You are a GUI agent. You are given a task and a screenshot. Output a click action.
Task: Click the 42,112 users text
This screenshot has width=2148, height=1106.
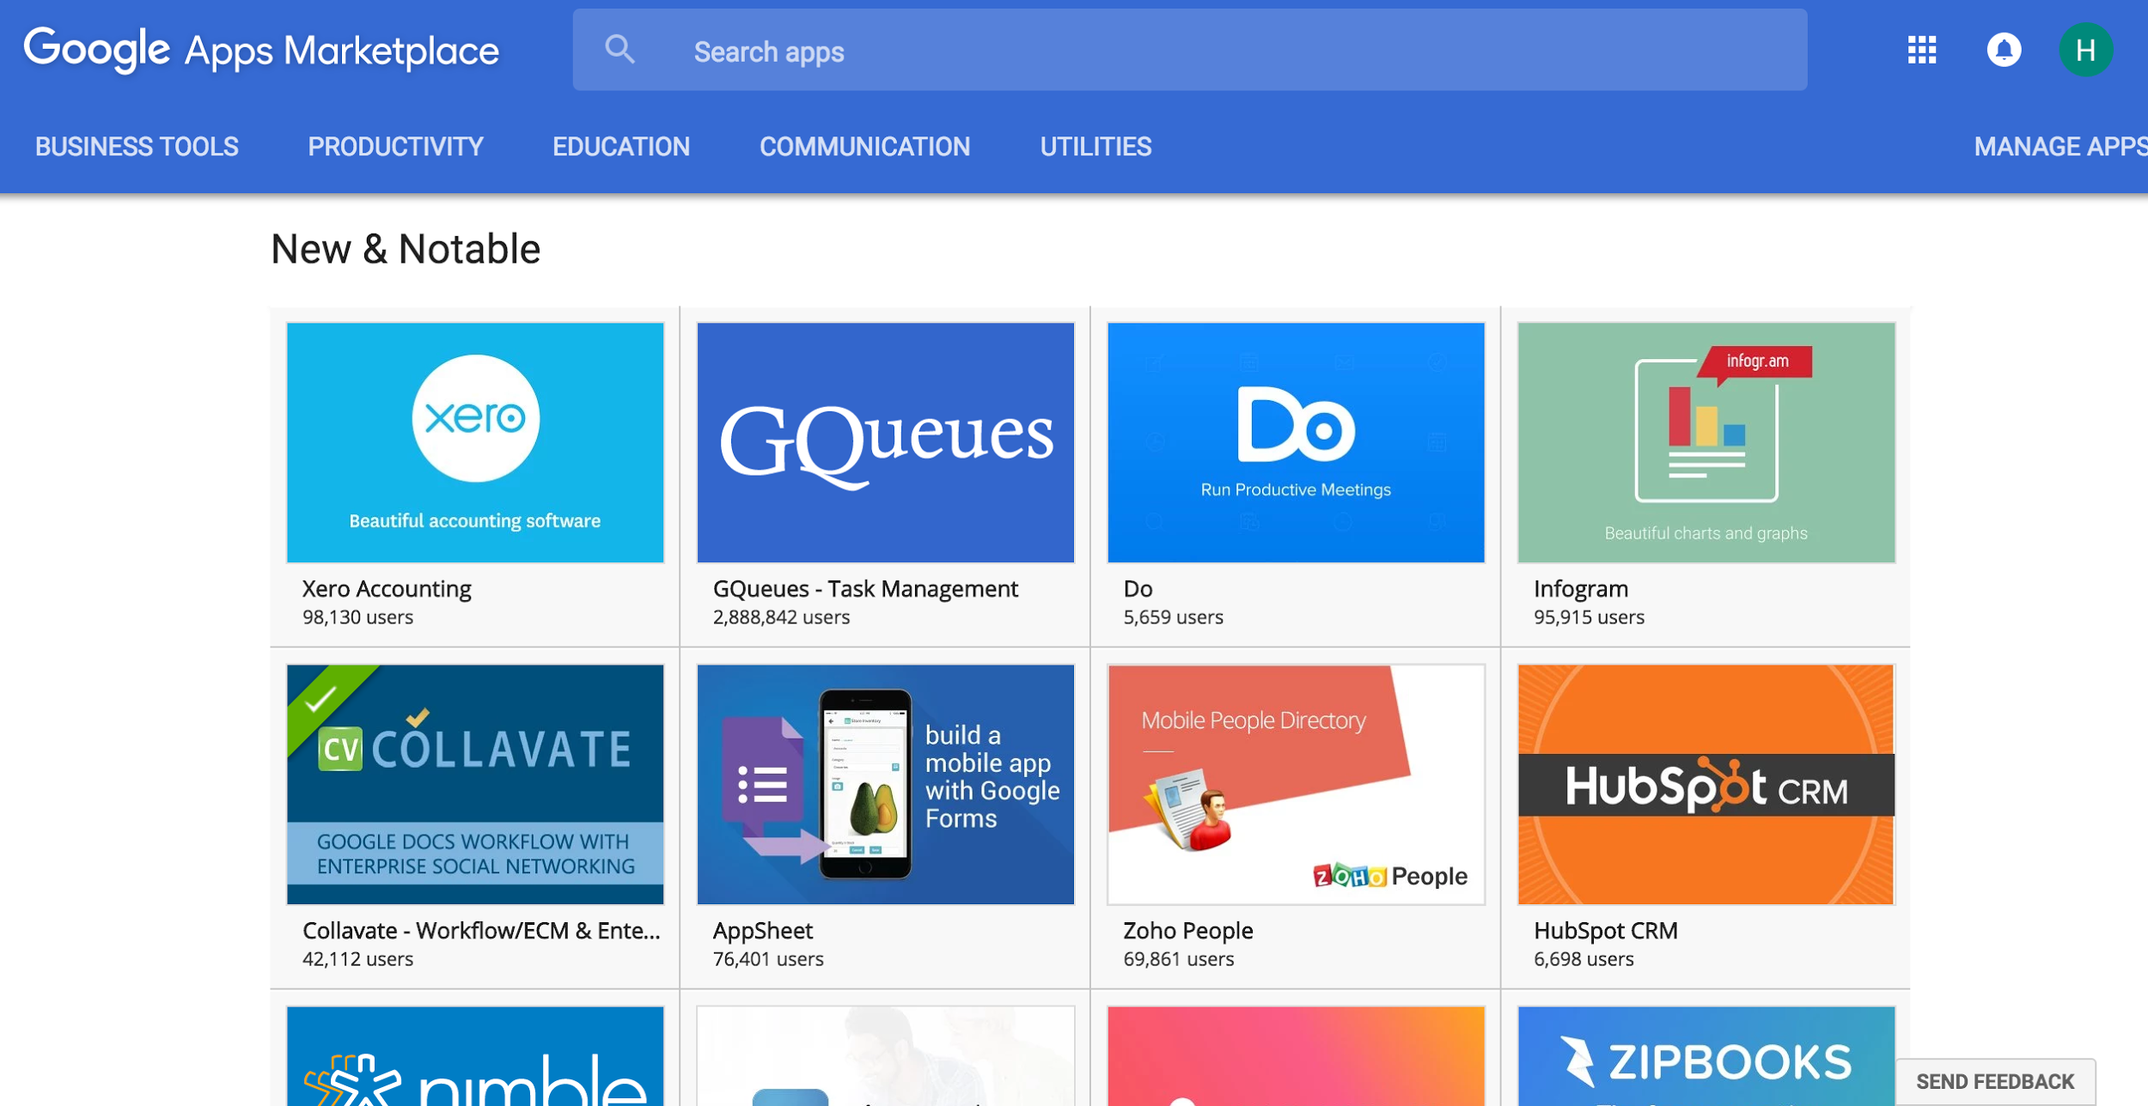coord(357,959)
